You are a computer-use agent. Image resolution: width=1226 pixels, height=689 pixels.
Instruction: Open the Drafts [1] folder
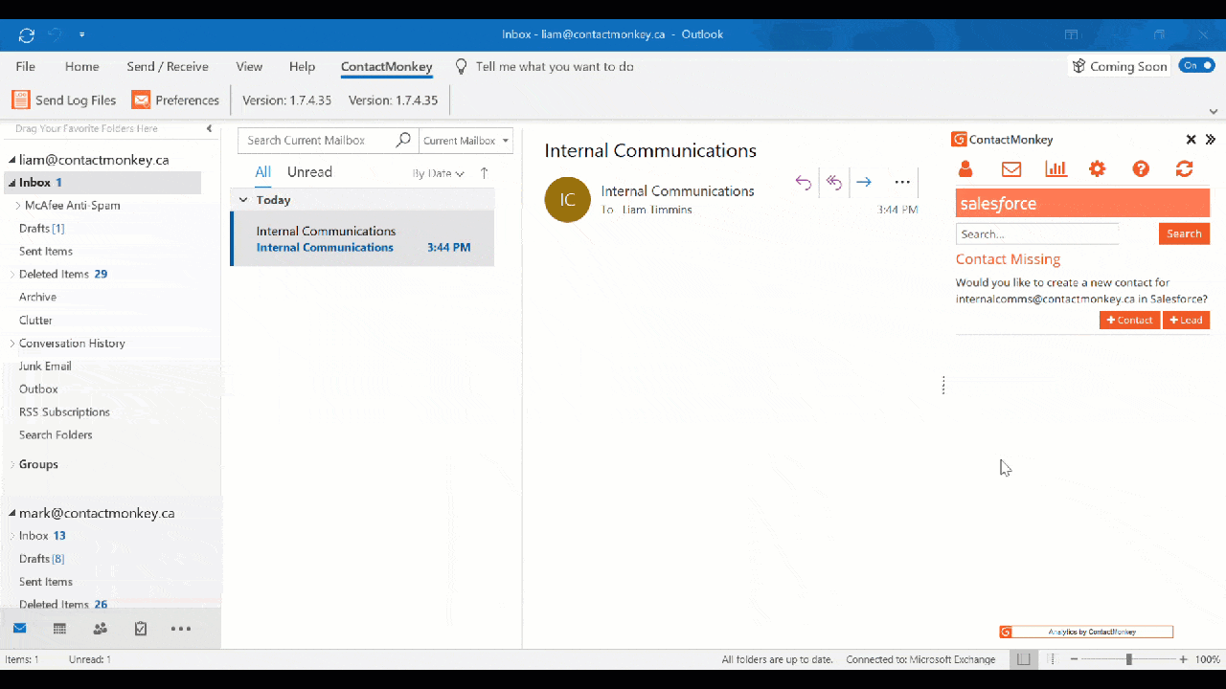[x=41, y=229]
